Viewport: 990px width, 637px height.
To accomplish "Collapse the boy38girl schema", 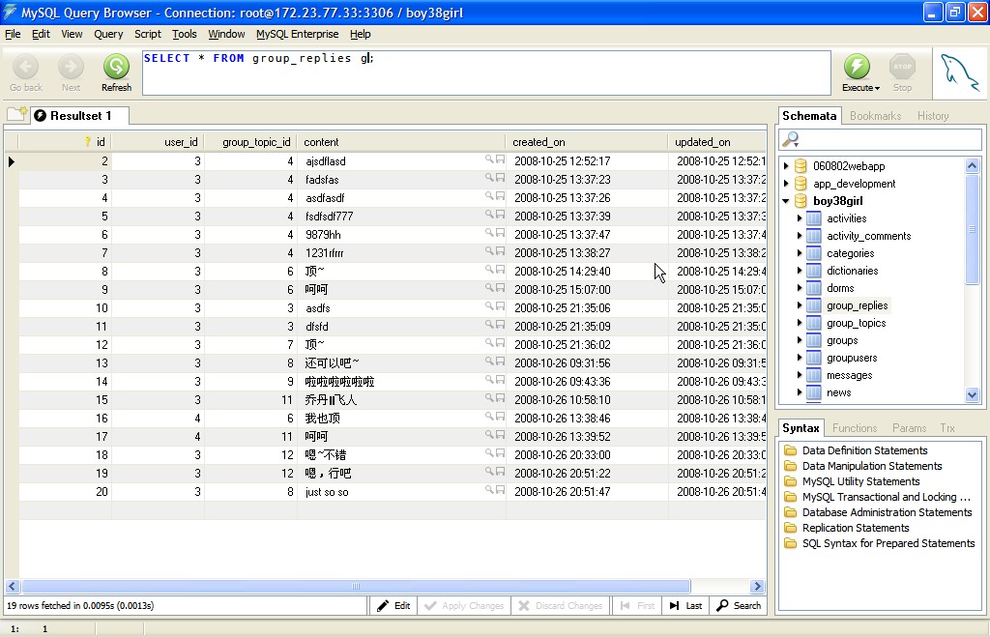I will pos(786,201).
